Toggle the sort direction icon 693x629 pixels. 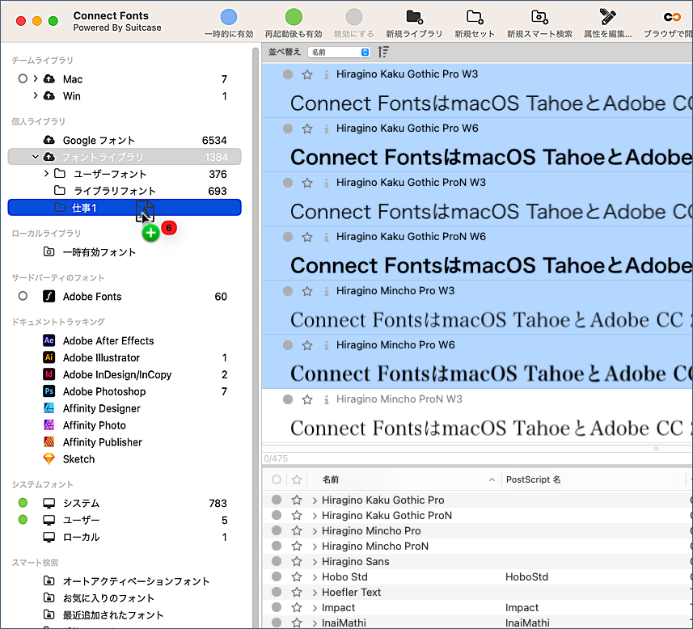pyautogui.click(x=383, y=52)
